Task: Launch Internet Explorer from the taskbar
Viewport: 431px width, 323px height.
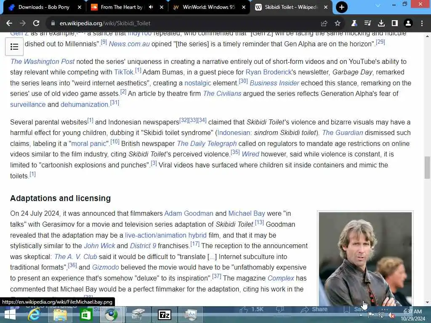Action: pyautogui.click(x=34, y=315)
